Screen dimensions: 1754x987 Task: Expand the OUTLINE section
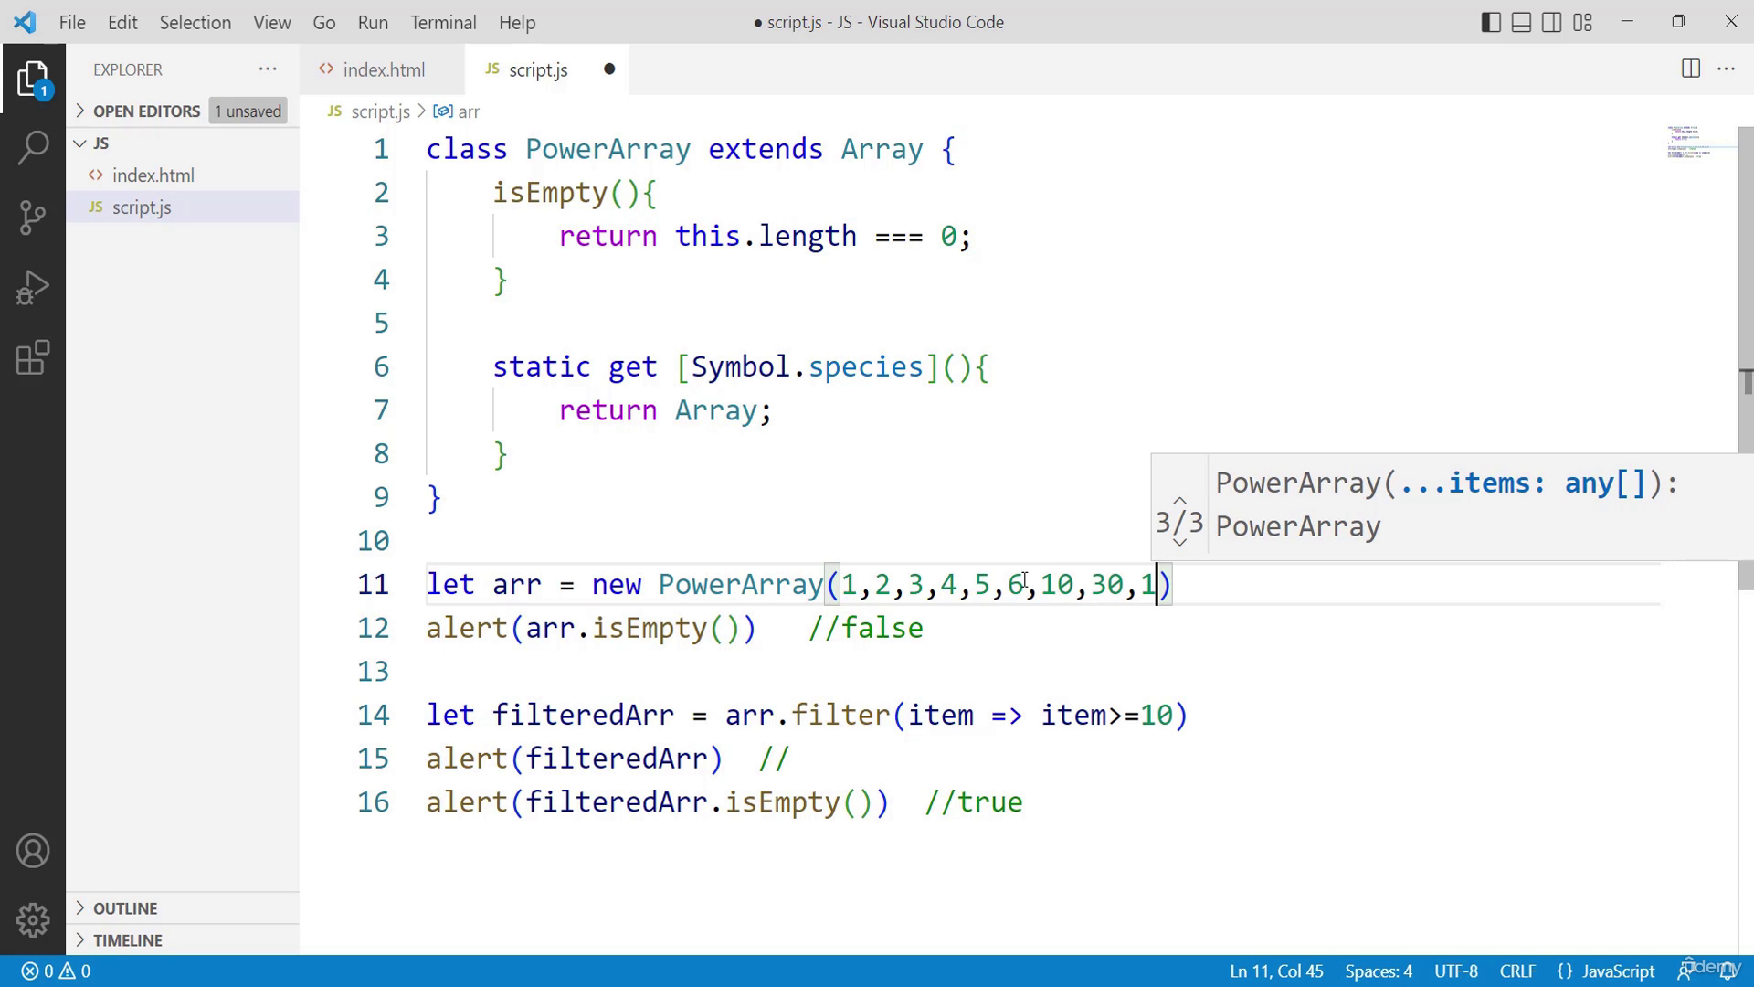tap(125, 908)
